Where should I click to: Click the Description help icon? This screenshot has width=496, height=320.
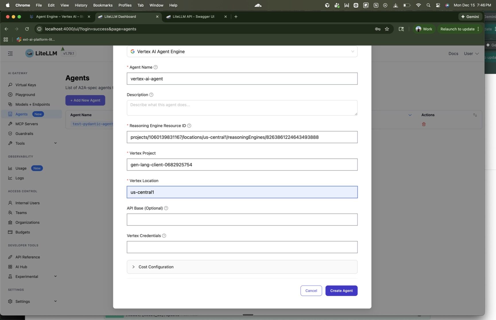[151, 95]
